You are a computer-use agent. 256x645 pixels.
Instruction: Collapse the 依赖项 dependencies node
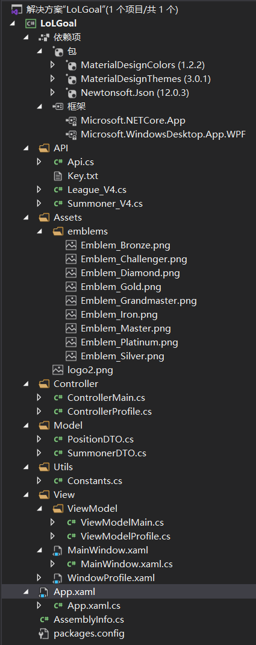(27, 37)
